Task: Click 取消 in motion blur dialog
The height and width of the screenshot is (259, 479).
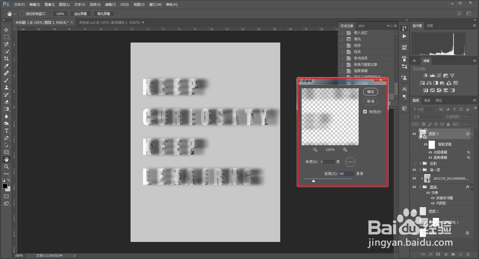Action: (x=371, y=101)
